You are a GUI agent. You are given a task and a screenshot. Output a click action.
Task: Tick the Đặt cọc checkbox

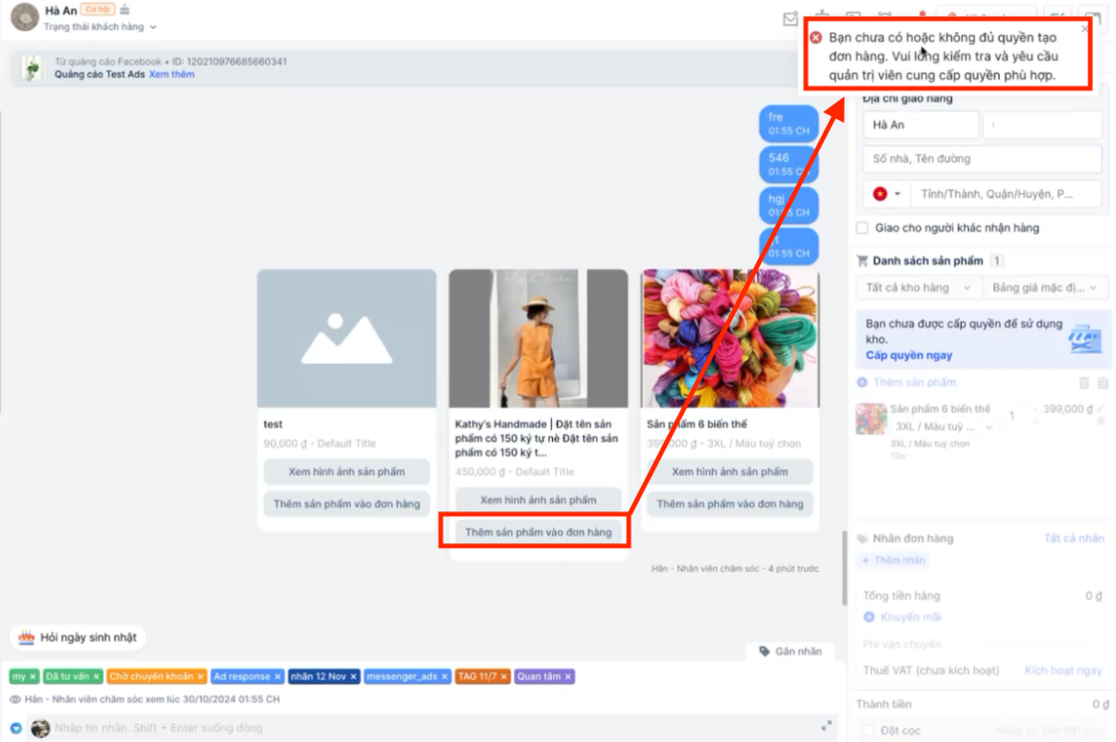(x=868, y=731)
